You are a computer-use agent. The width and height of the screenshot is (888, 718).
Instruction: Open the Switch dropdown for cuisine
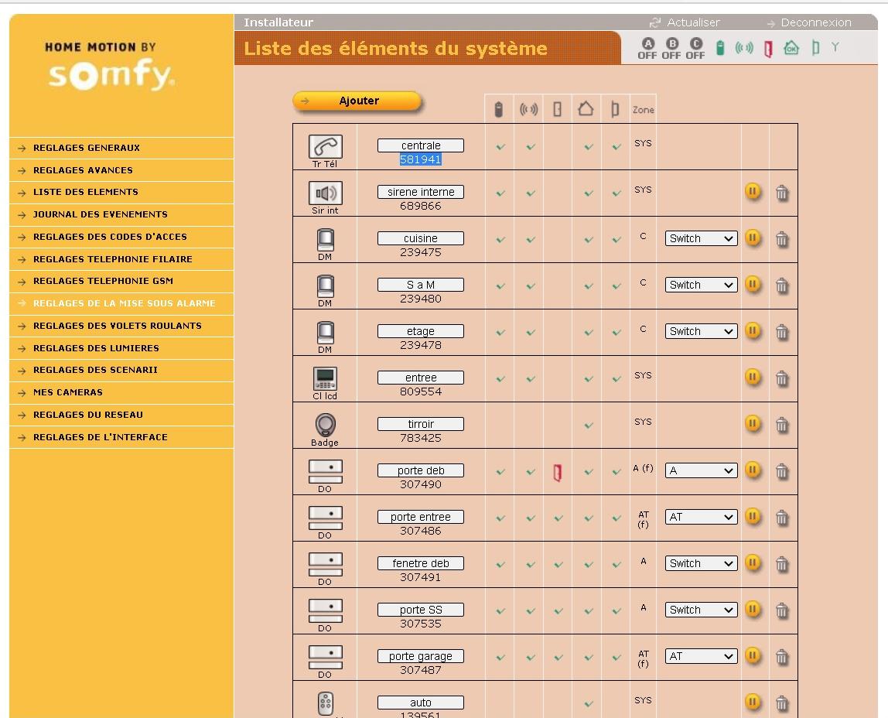click(700, 238)
